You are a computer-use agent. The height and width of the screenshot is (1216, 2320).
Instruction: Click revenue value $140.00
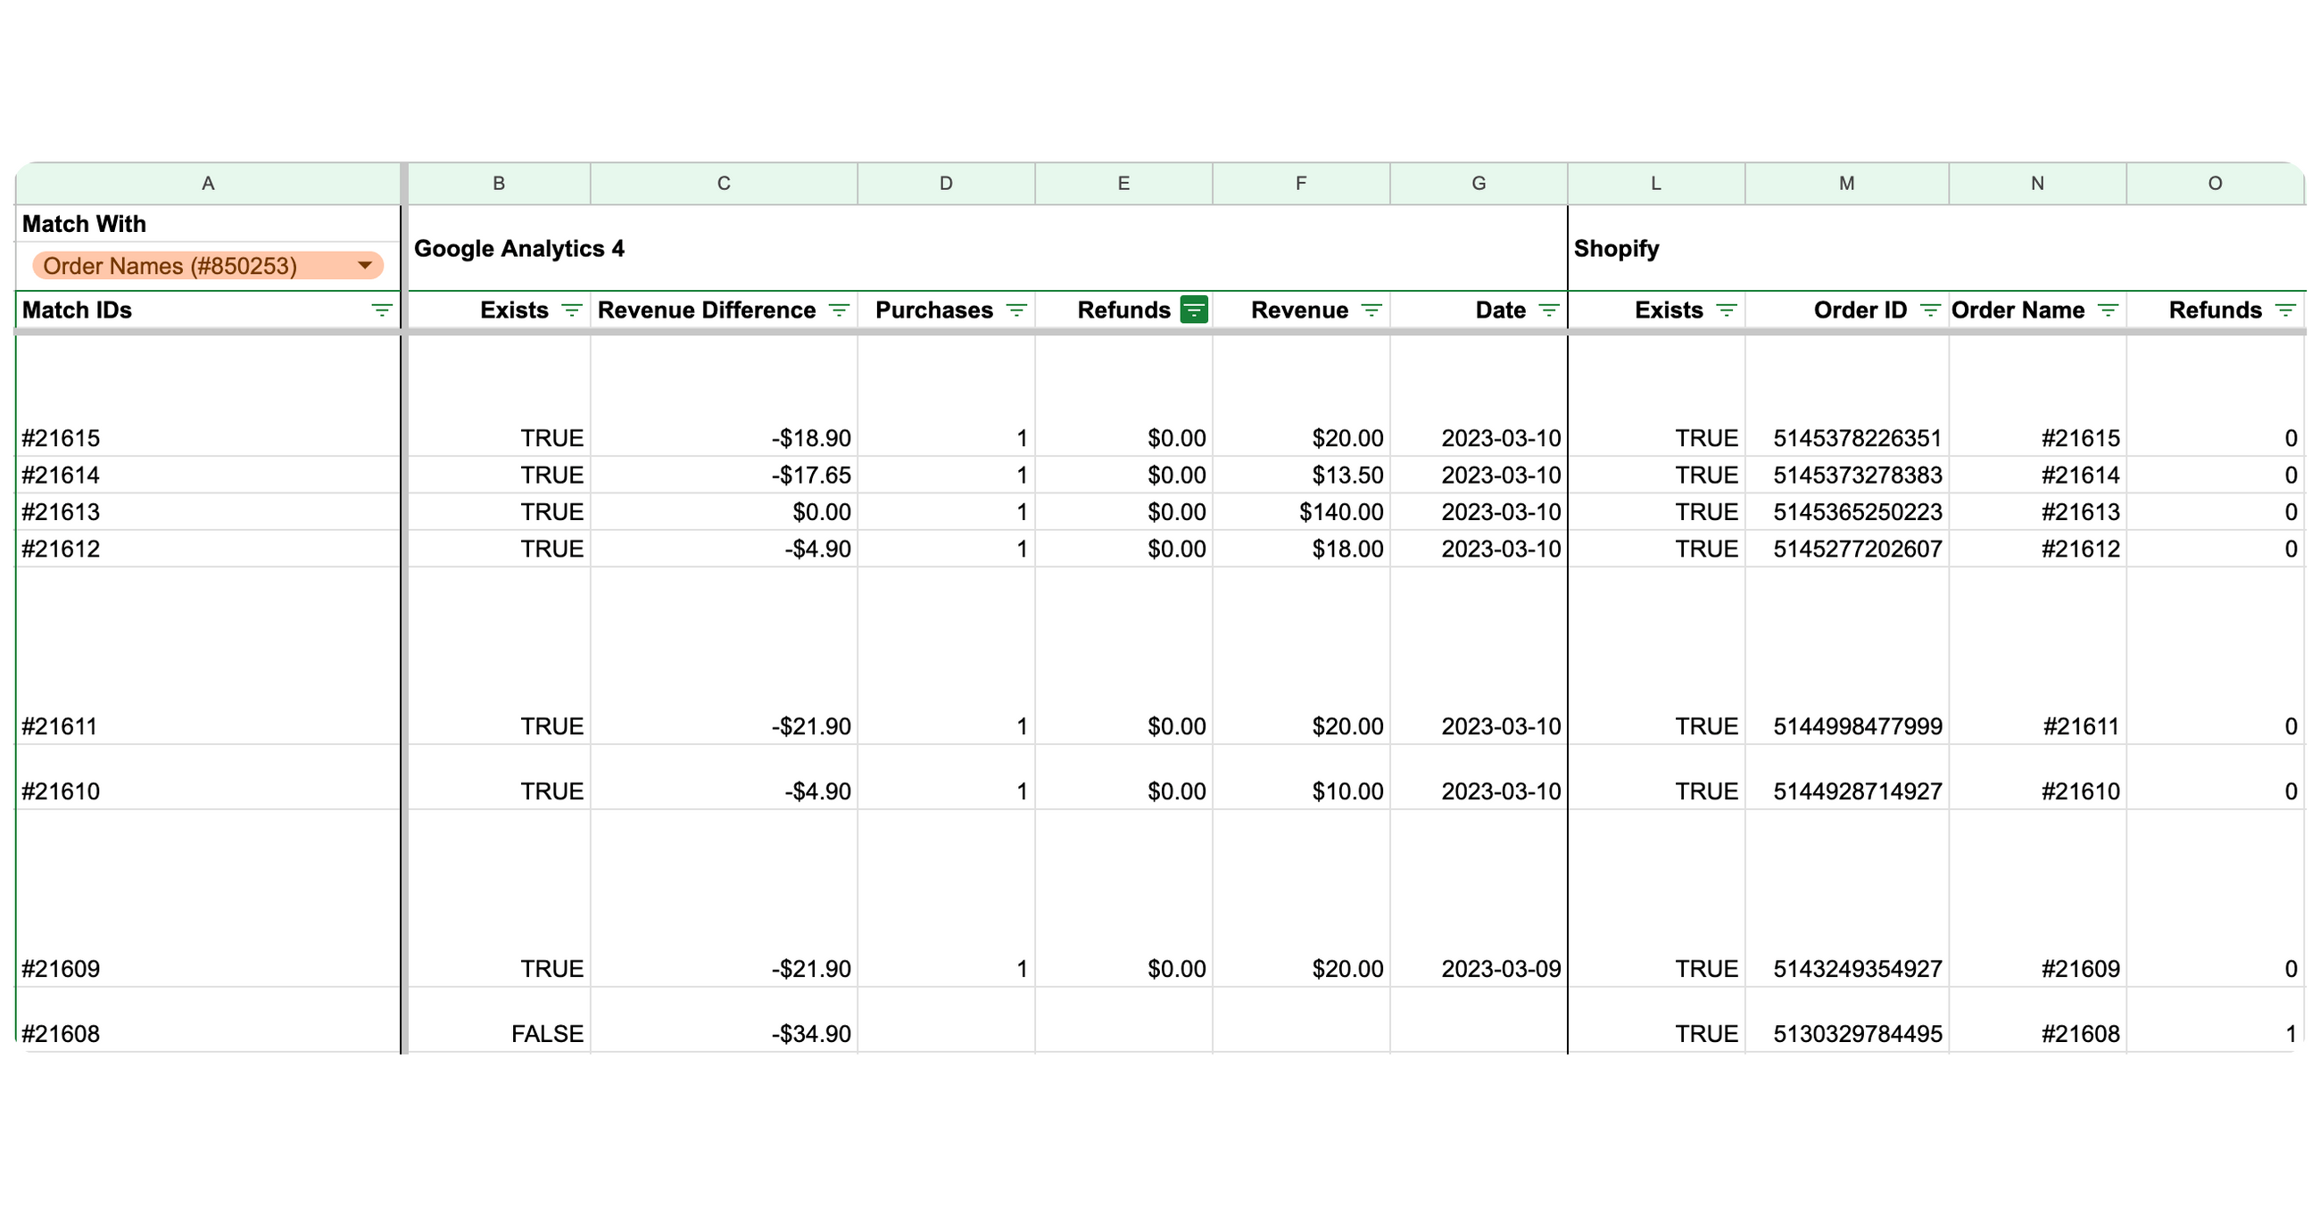1341,511
